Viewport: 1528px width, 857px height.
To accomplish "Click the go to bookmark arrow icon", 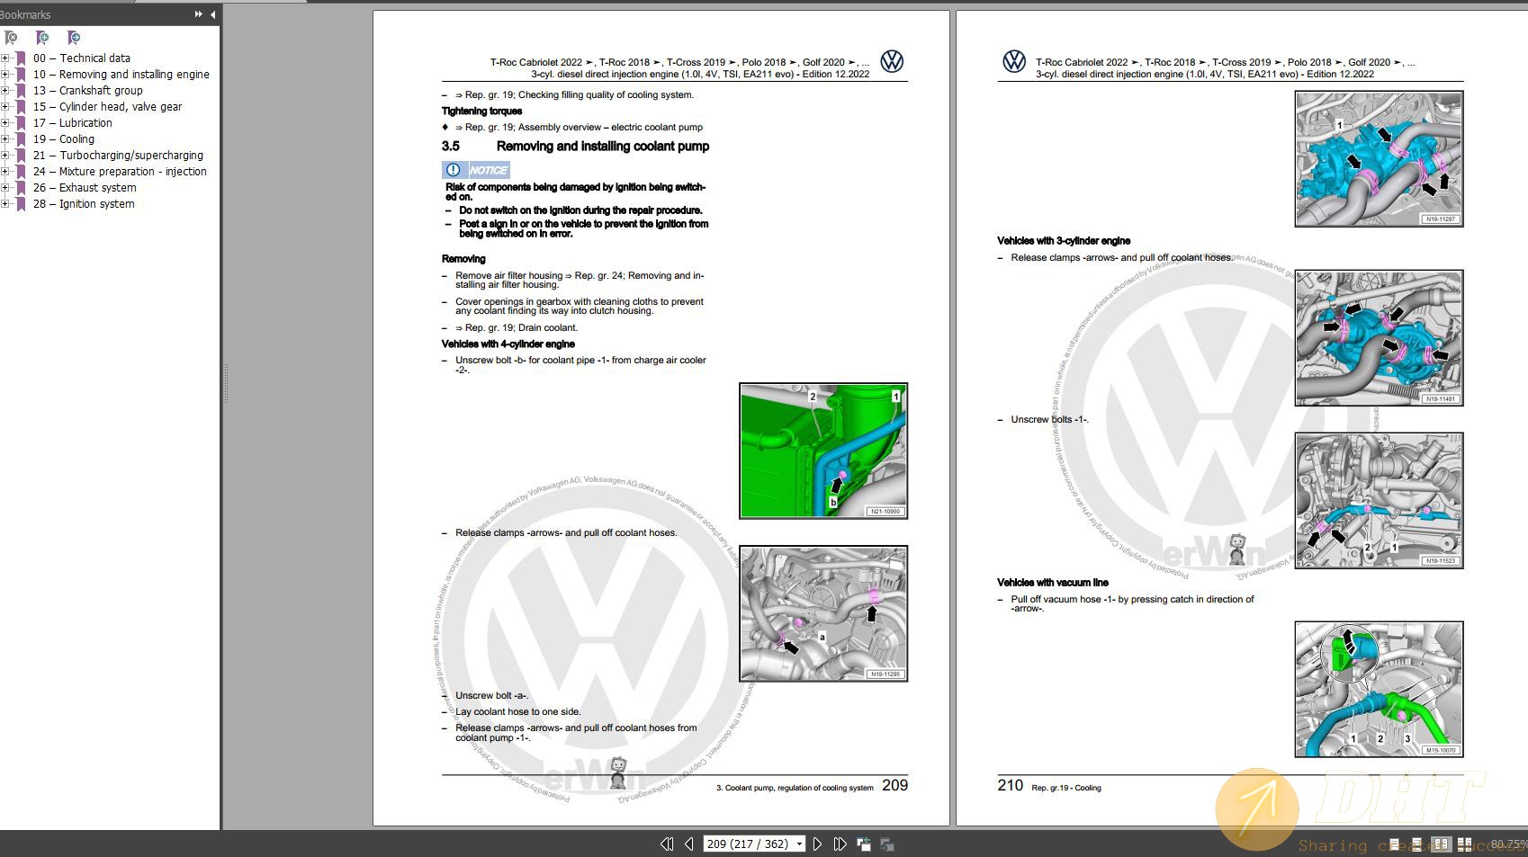I will tap(74, 38).
